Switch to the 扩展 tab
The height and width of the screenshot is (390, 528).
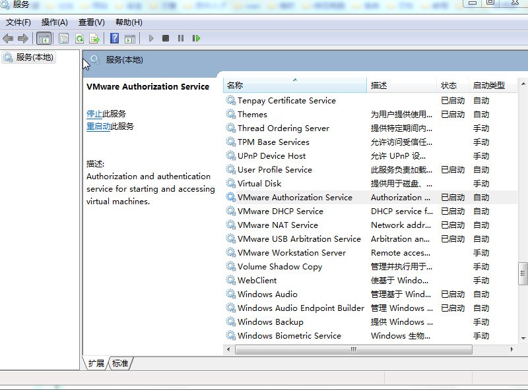point(96,364)
